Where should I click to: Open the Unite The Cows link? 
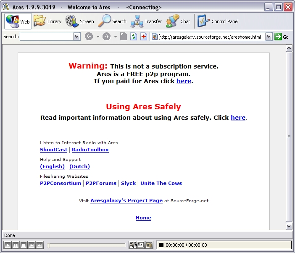(x=161, y=183)
